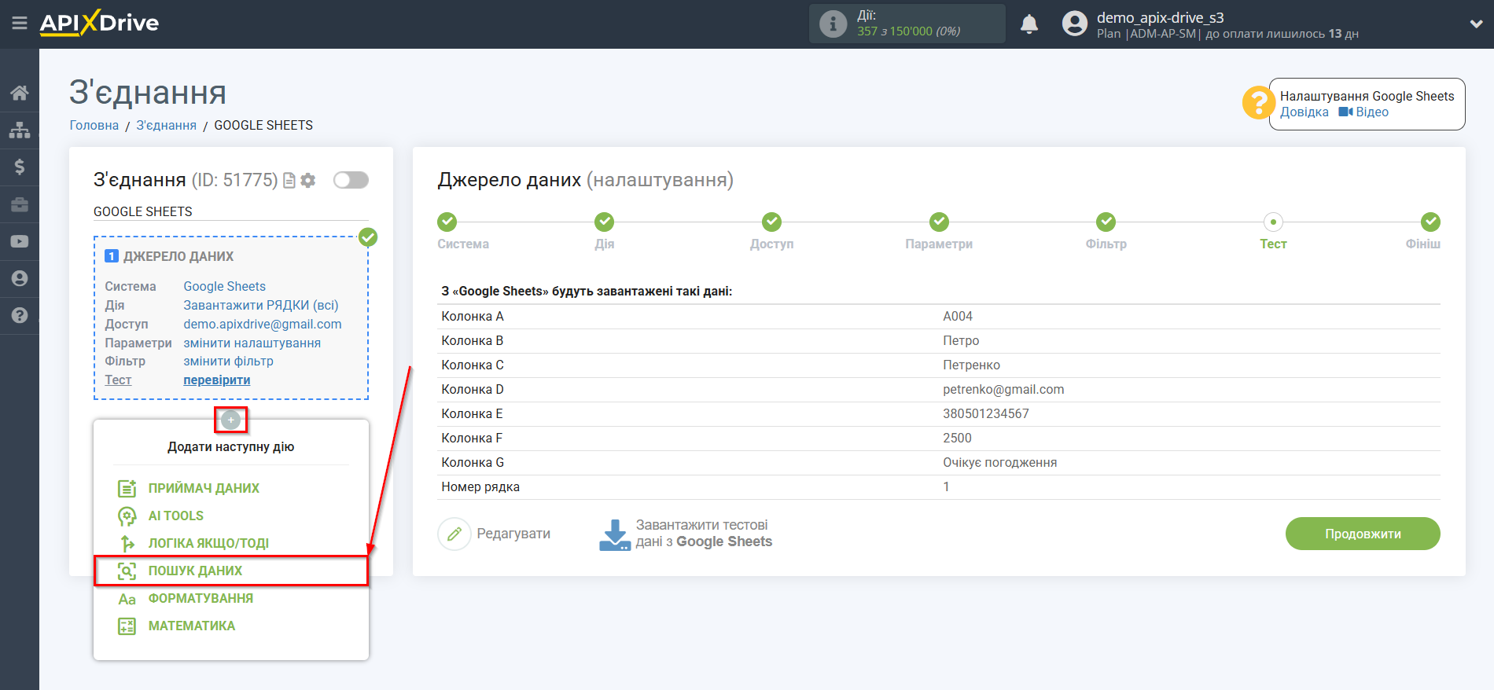This screenshot has height=690, width=1494.
Task: Click the Петренко value in Колонка C
Action: click(x=972, y=365)
